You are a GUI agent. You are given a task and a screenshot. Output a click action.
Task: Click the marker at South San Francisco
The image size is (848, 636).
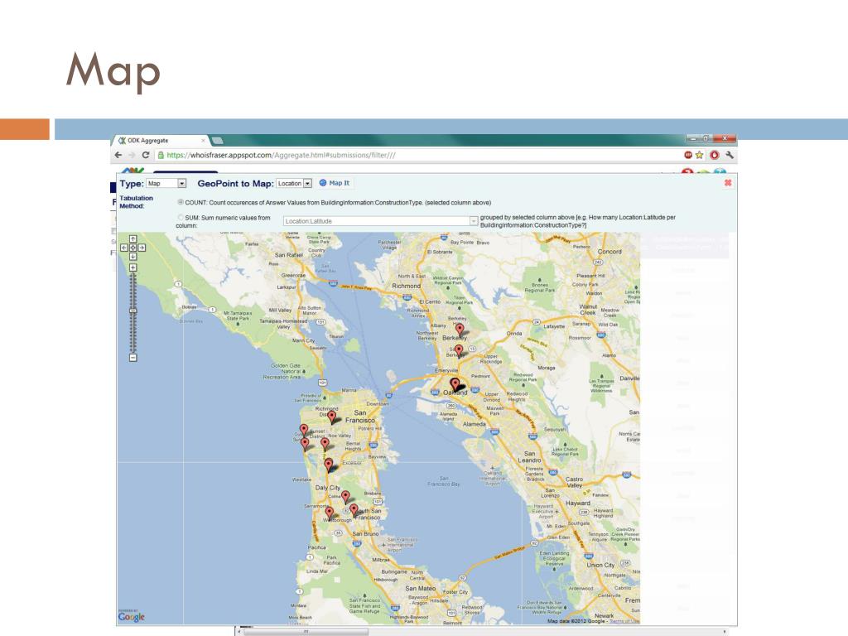click(354, 509)
